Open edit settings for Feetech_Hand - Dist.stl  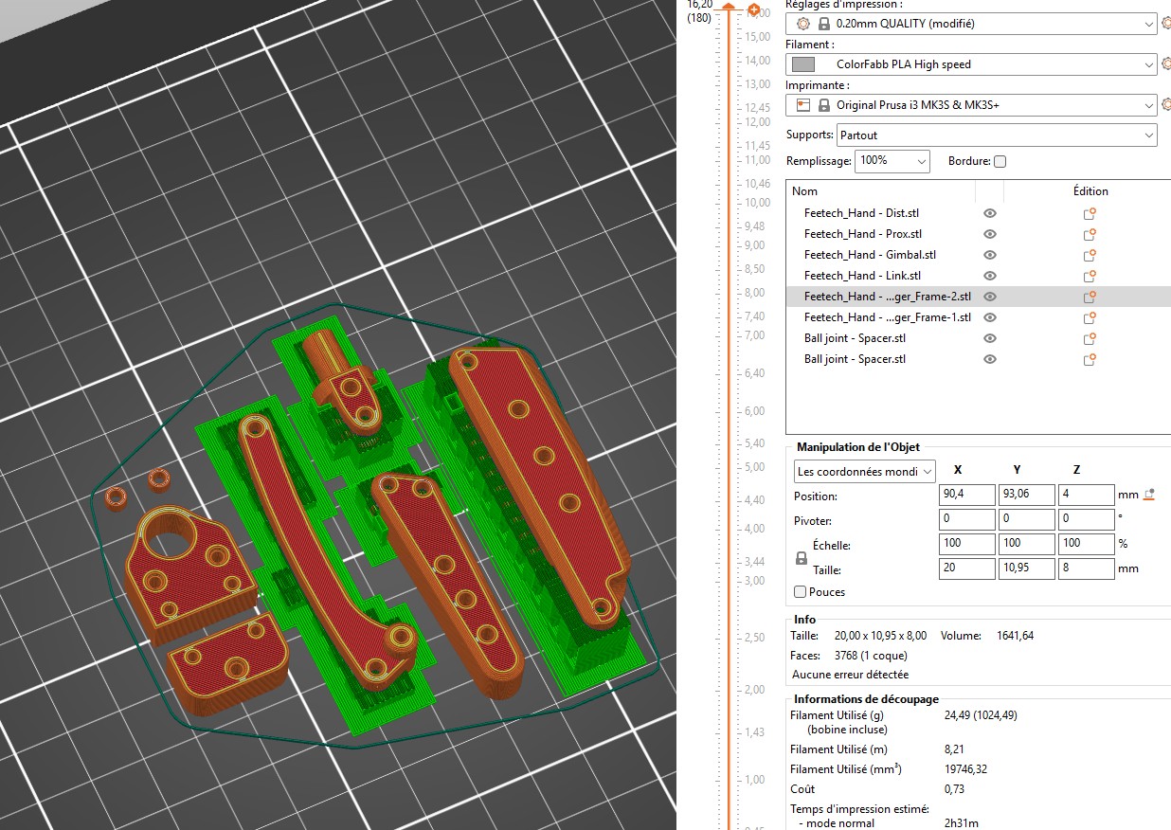(1090, 213)
